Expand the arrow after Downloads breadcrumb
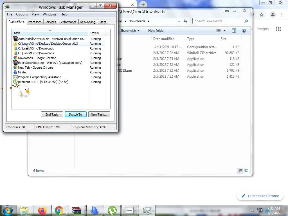Viewport: 288px width, 216px height. 148,21
